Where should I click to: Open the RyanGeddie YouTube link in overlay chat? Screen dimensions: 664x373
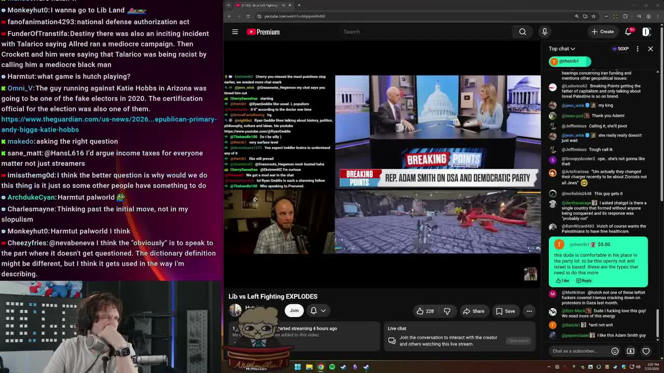[x=257, y=132]
